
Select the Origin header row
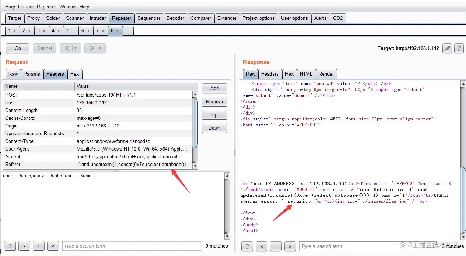click(x=98, y=126)
